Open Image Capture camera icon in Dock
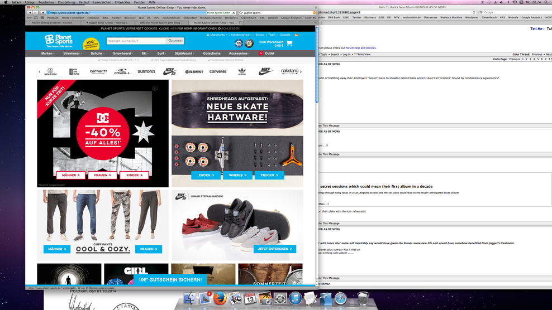 tap(265, 298)
